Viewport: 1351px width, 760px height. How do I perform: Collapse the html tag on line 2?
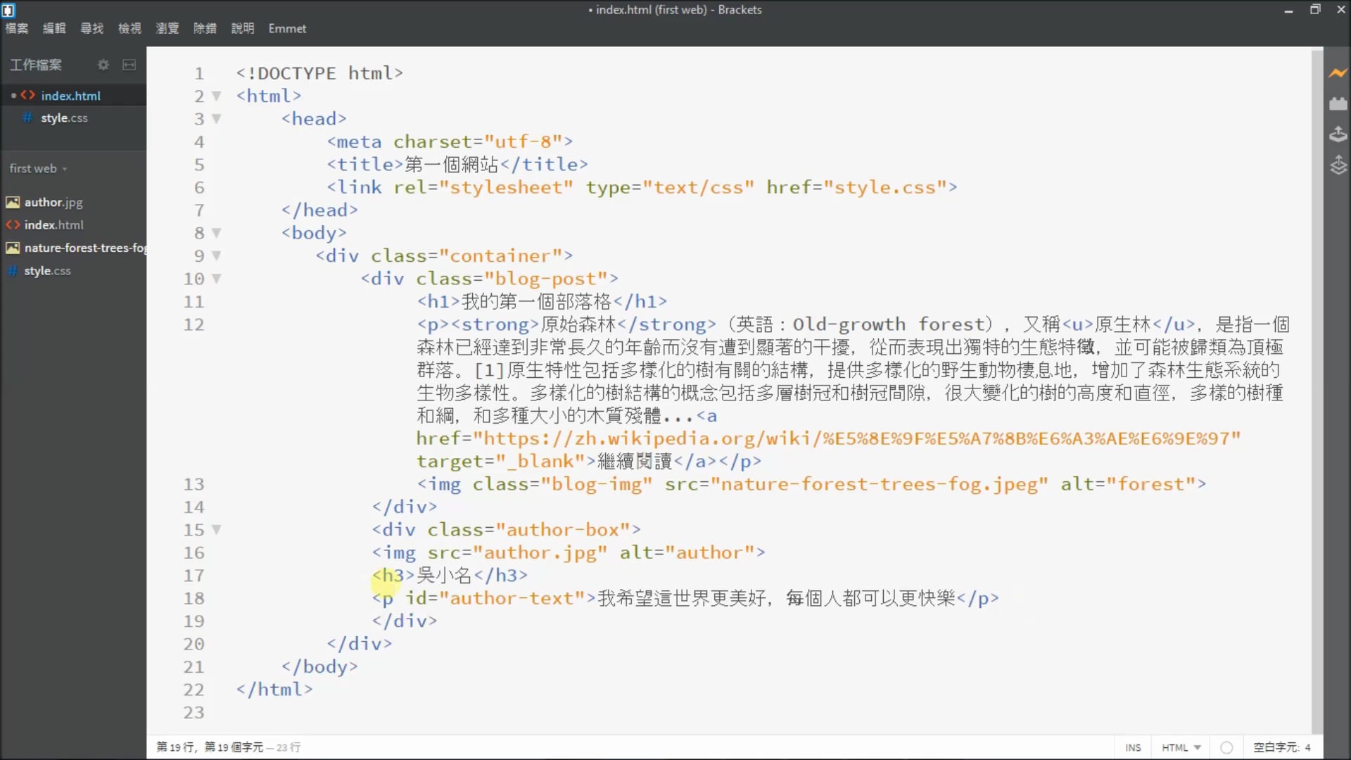217,96
